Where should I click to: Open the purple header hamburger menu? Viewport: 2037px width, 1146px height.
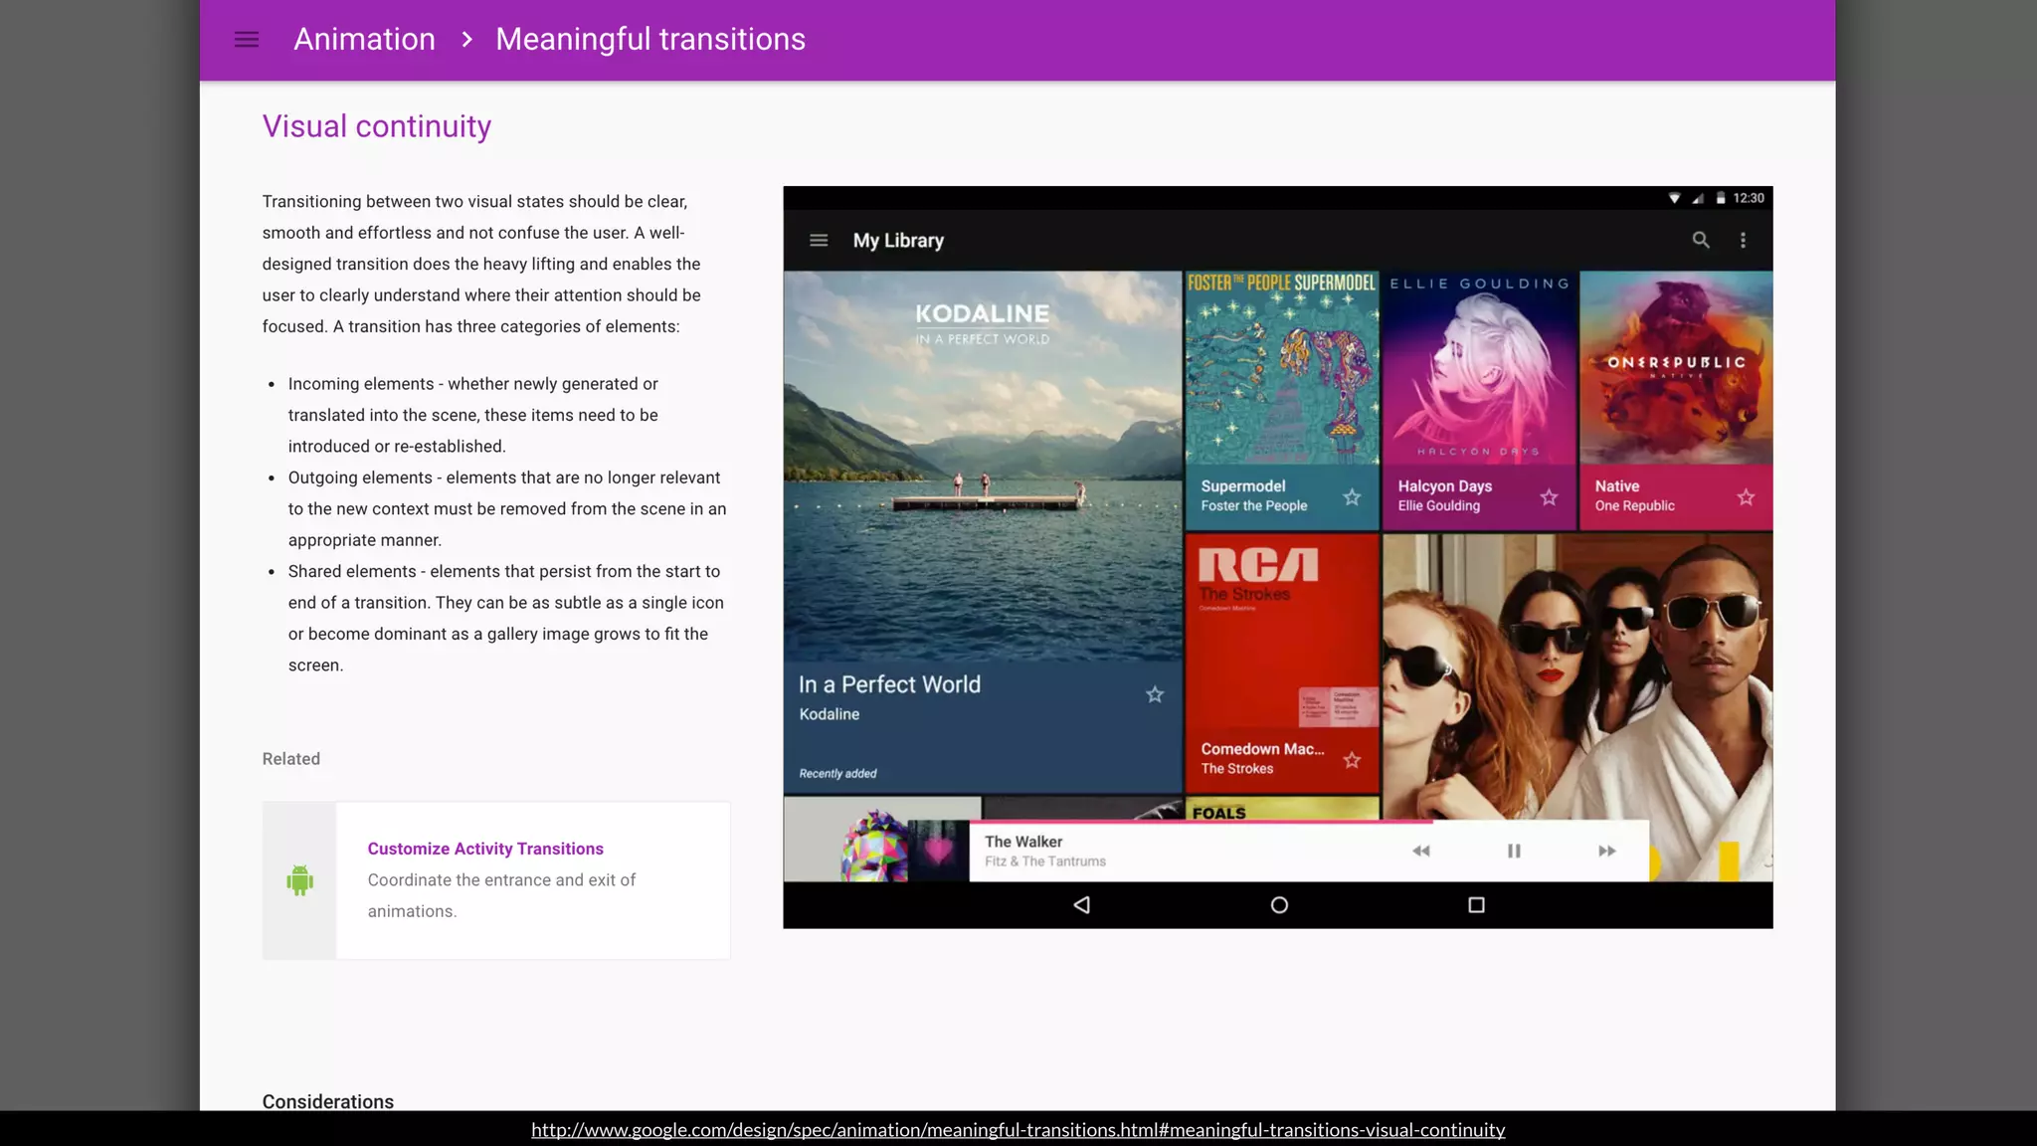pyautogui.click(x=247, y=40)
